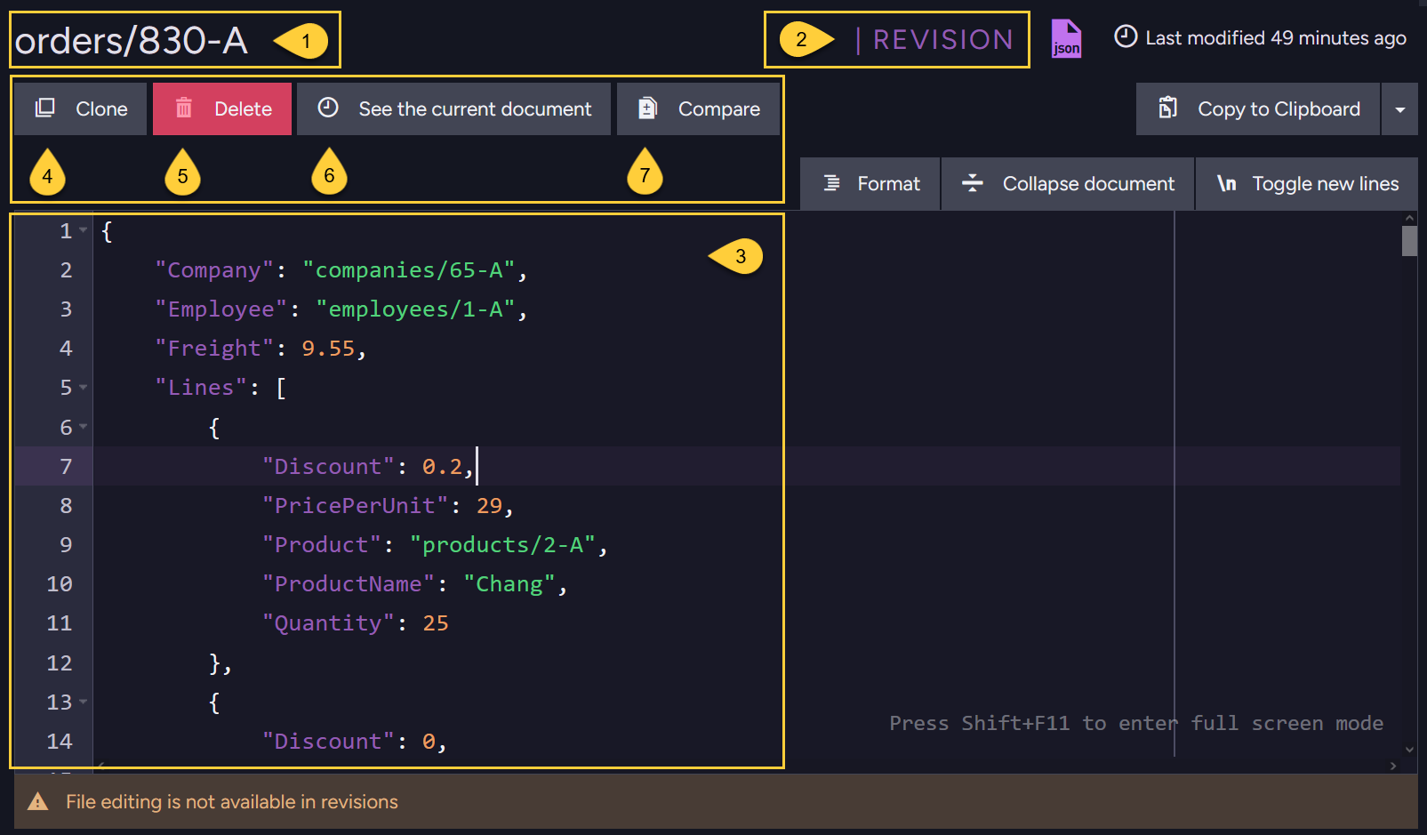Click the trash icon on Delete

[184, 108]
